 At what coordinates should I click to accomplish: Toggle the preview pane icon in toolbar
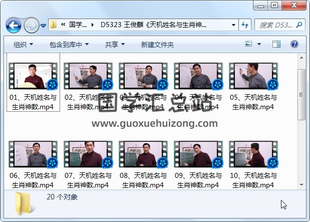[277, 45]
